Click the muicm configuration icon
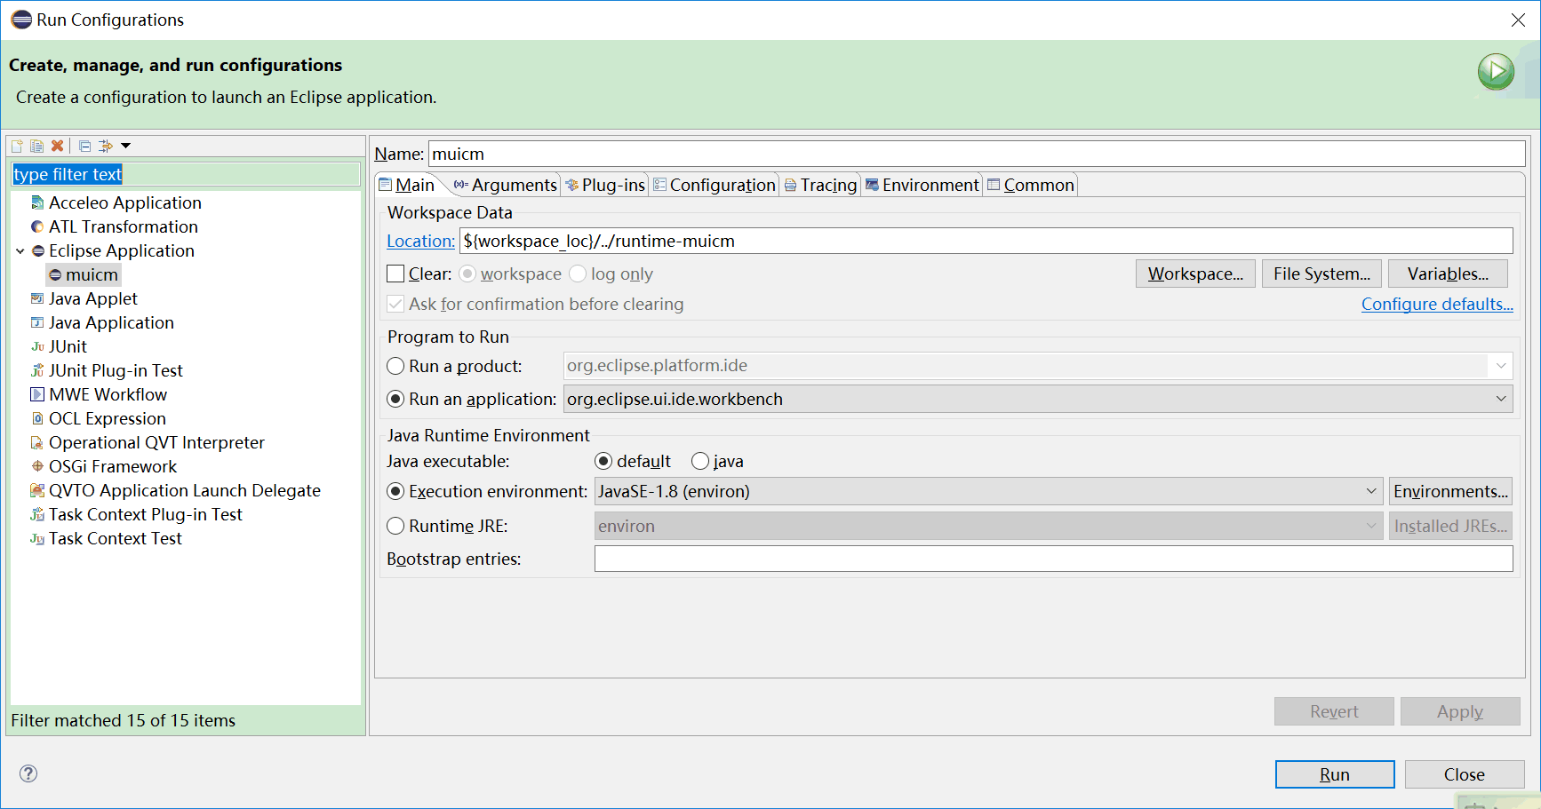The image size is (1541, 809). pyautogui.click(x=55, y=275)
